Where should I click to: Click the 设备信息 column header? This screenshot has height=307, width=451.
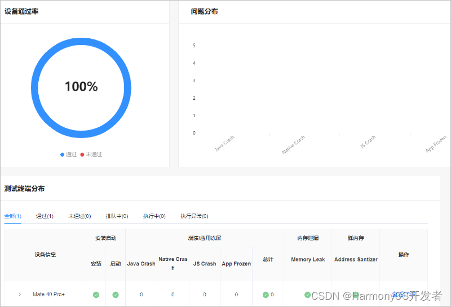tap(45, 255)
